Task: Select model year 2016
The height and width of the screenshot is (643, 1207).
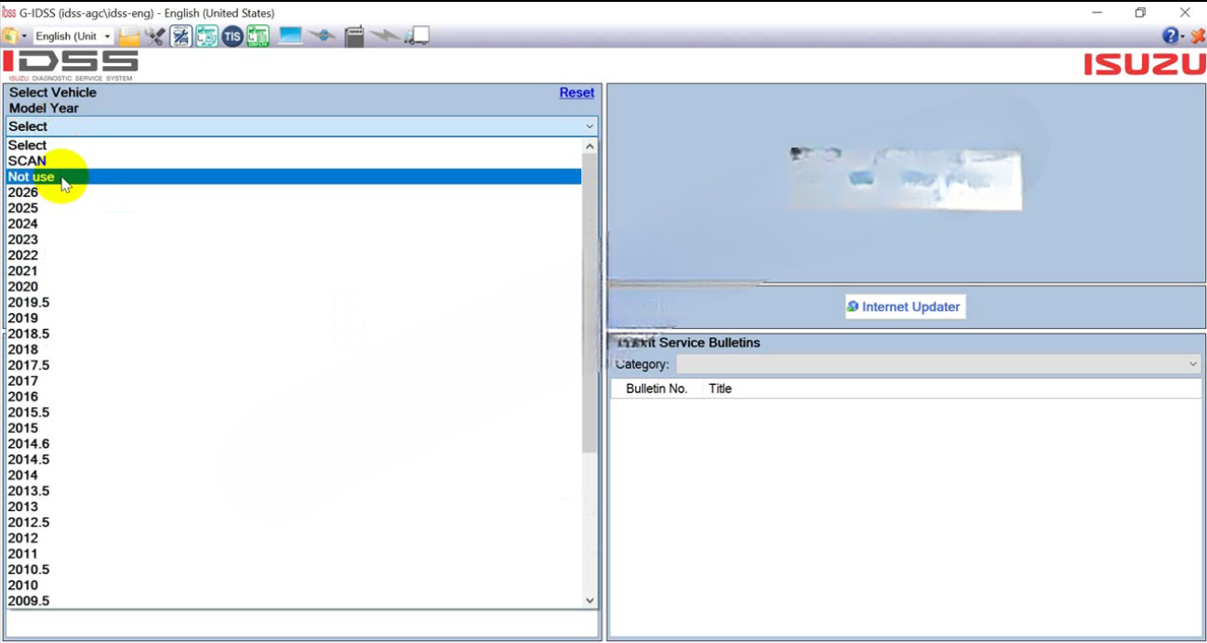Action: 294,397
